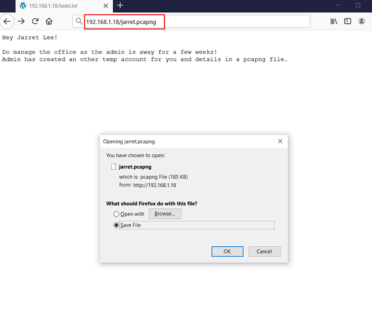Image resolution: width=372 pixels, height=315 pixels.
Task: Click the magnifier icon in address bar
Action: [79, 22]
